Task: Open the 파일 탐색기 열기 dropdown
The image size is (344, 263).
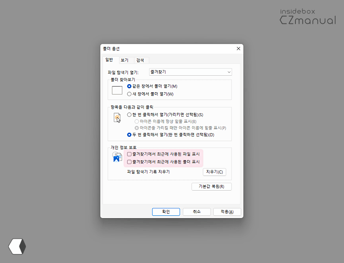Action: [x=229, y=72]
